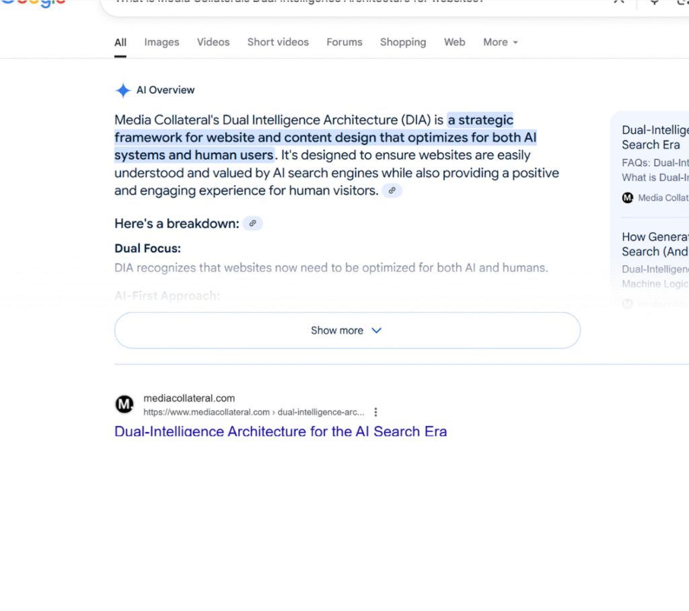Screen dimensions: 689x611
Task: Click the 'Here's a breakdown:' heading
Action: [x=177, y=223]
